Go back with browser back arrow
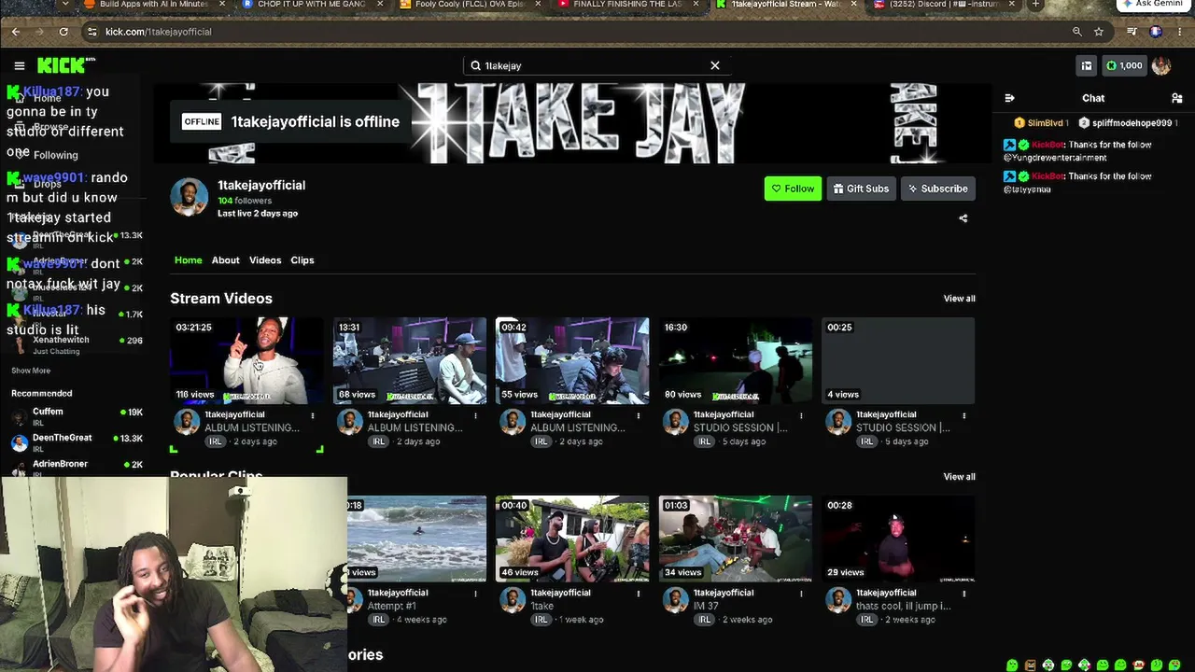The image size is (1195, 672). click(16, 32)
